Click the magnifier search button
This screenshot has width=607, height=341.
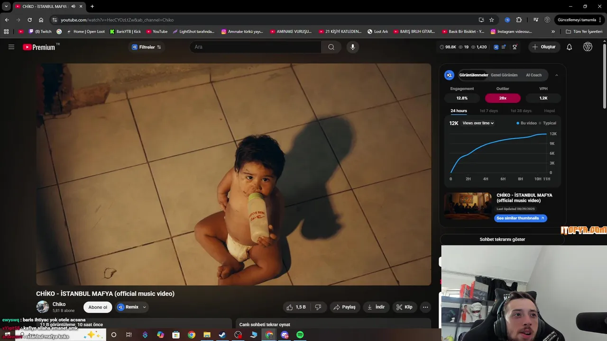(331, 47)
